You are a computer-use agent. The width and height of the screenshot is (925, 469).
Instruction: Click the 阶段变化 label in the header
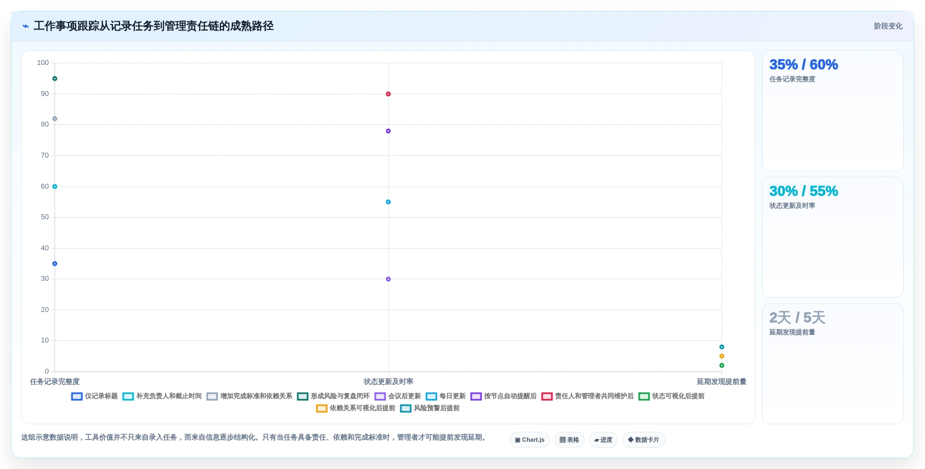pos(888,26)
